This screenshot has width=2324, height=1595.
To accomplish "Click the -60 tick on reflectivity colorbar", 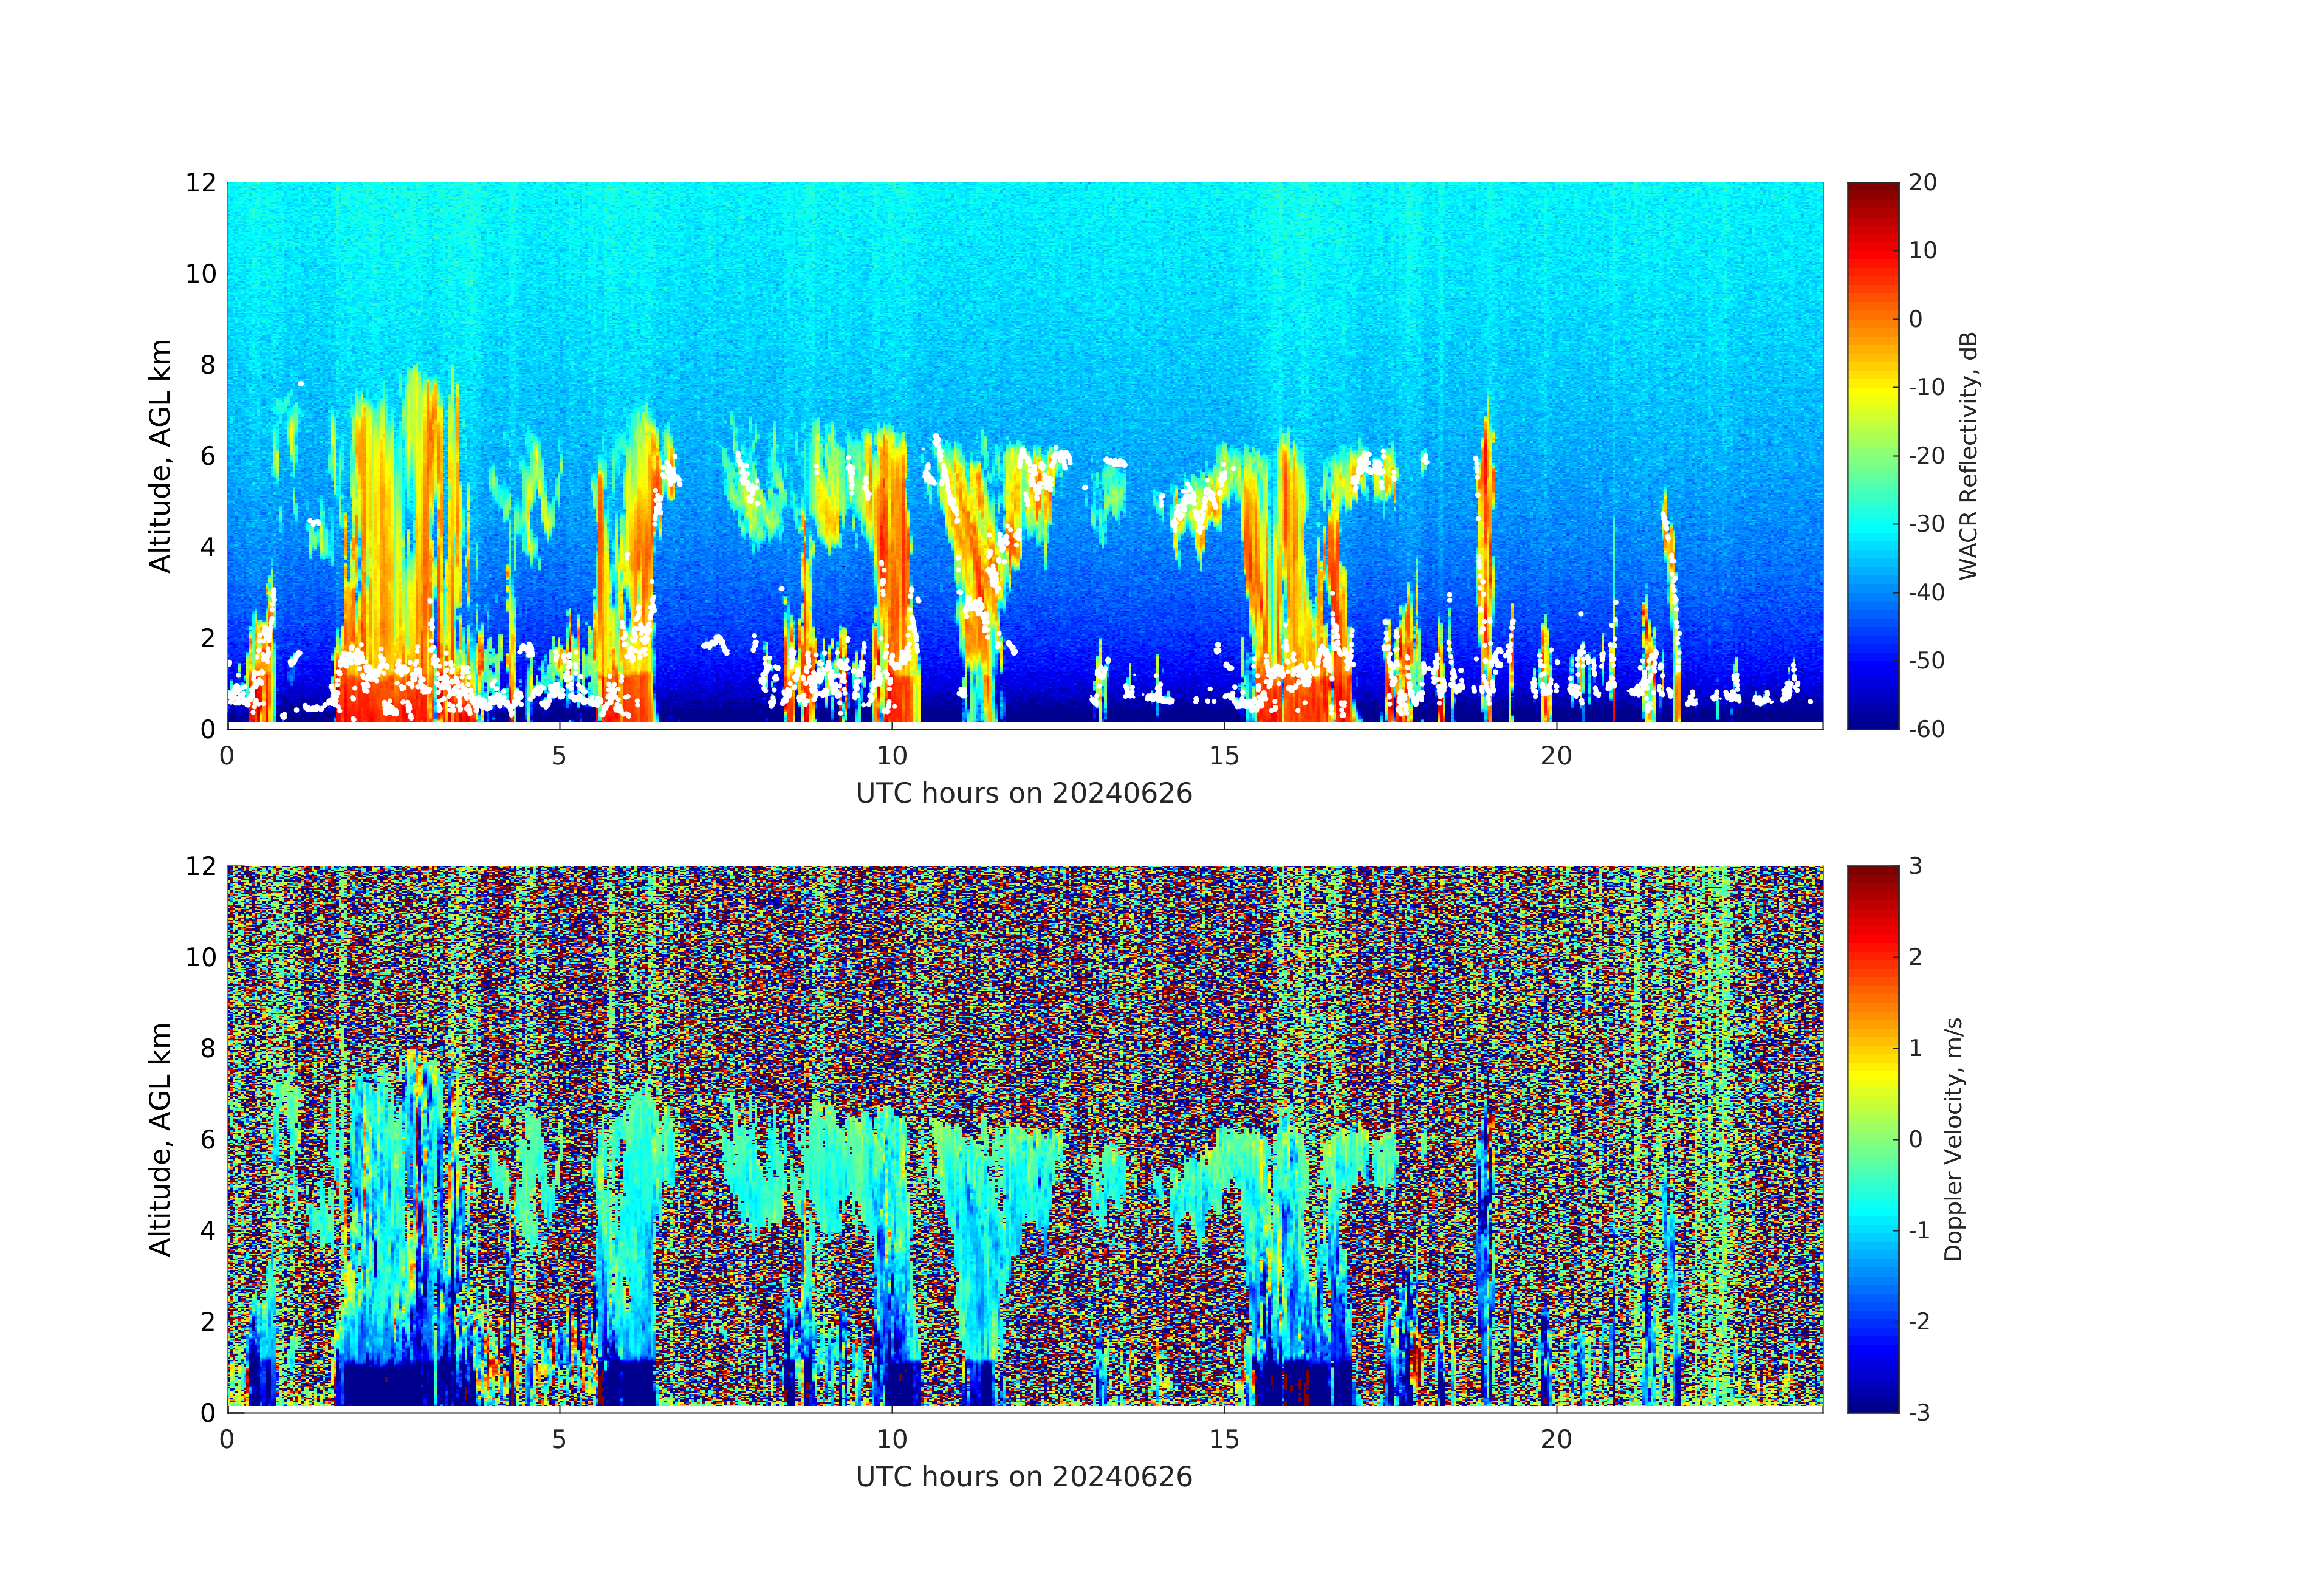I will [x=1926, y=729].
